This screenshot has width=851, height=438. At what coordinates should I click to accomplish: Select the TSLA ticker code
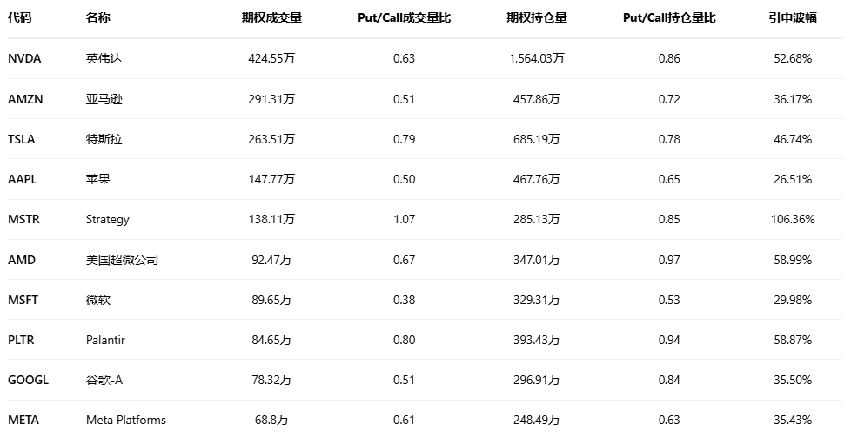[x=23, y=139]
